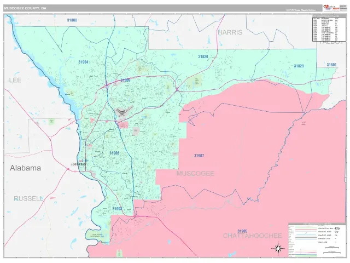Click ZIP code label 31820
350x263 pixels.
pyautogui.click(x=203, y=57)
